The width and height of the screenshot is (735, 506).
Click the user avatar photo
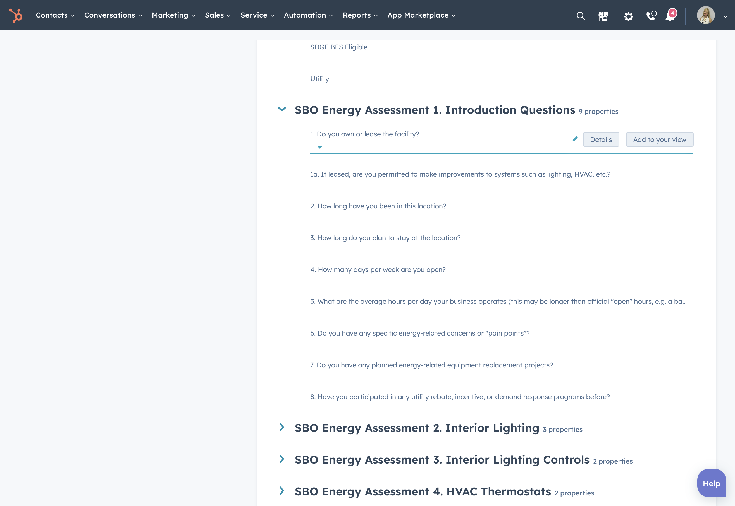point(705,15)
